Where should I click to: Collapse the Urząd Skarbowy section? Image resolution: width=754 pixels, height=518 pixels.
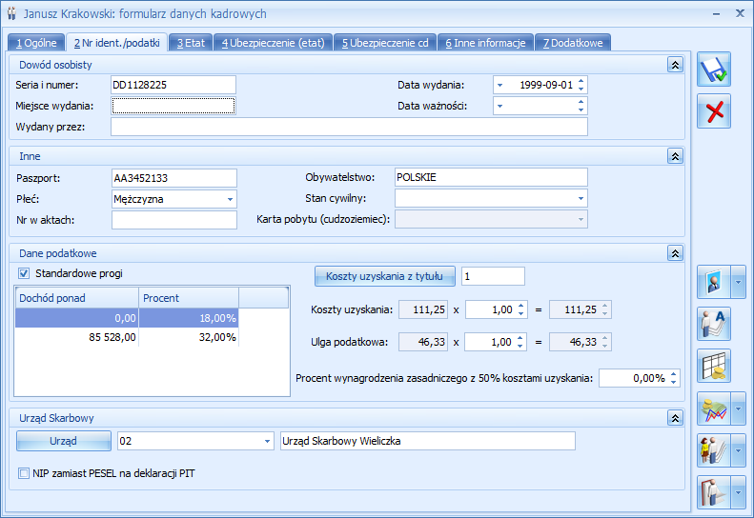pos(675,418)
